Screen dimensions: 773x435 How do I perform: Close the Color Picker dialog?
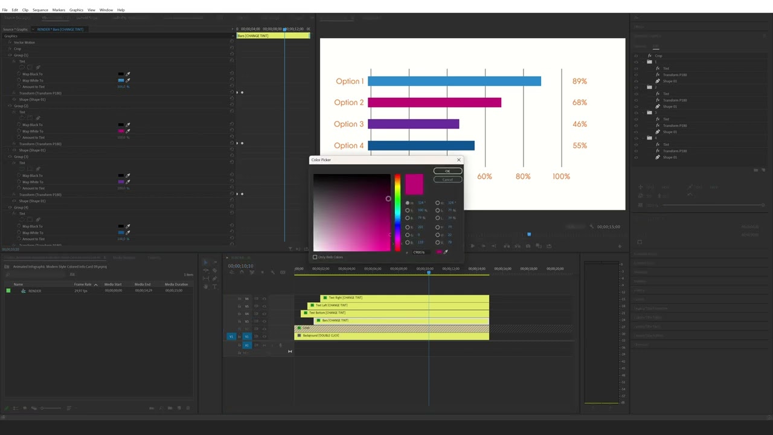(458, 160)
